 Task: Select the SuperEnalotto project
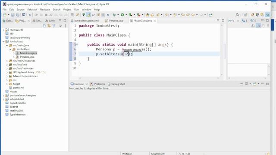(x=18, y=103)
